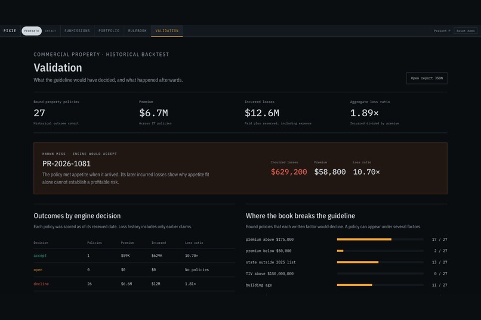Click the Loss ratio column header

click(194, 243)
